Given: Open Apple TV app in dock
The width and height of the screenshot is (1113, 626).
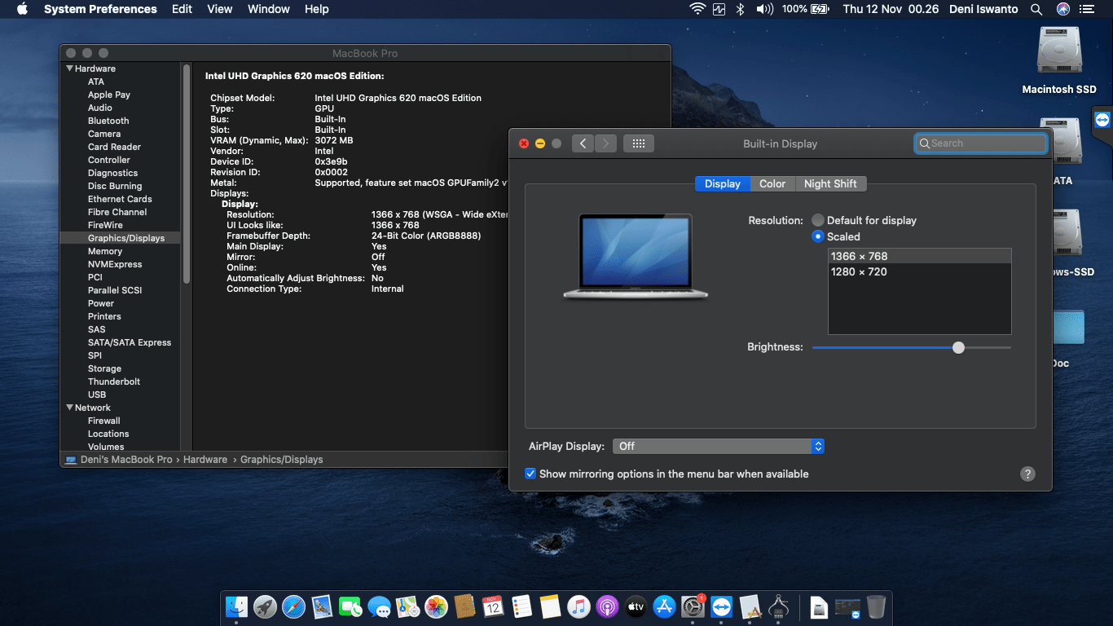Looking at the screenshot, I should (x=636, y=606).
